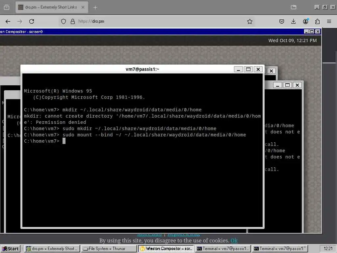Image resolution: width=337 pixels, height=253 pixels.
Task: Switch to dro.pm taskbar item
Action: 52,249
